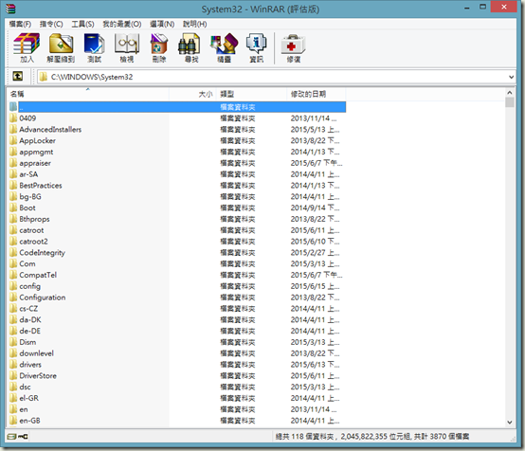Select the dsc folder name

click(x=25, y=387)
